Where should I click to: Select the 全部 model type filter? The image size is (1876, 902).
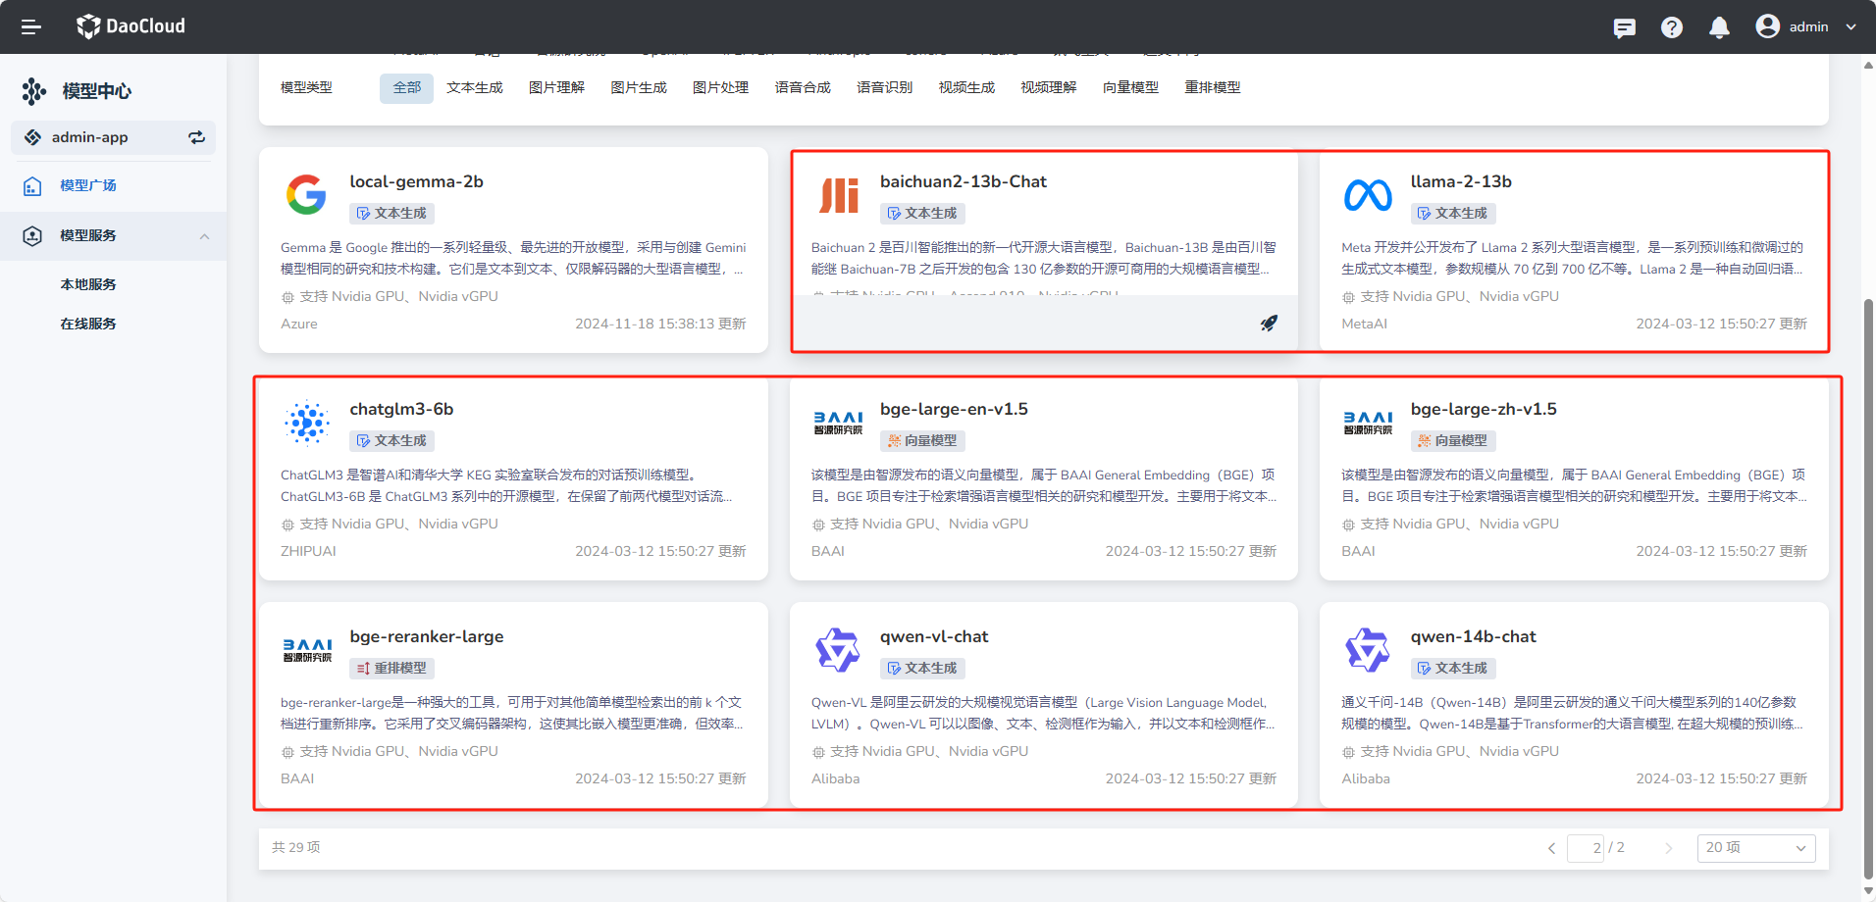pyautogui.click(x=406, y=87)
